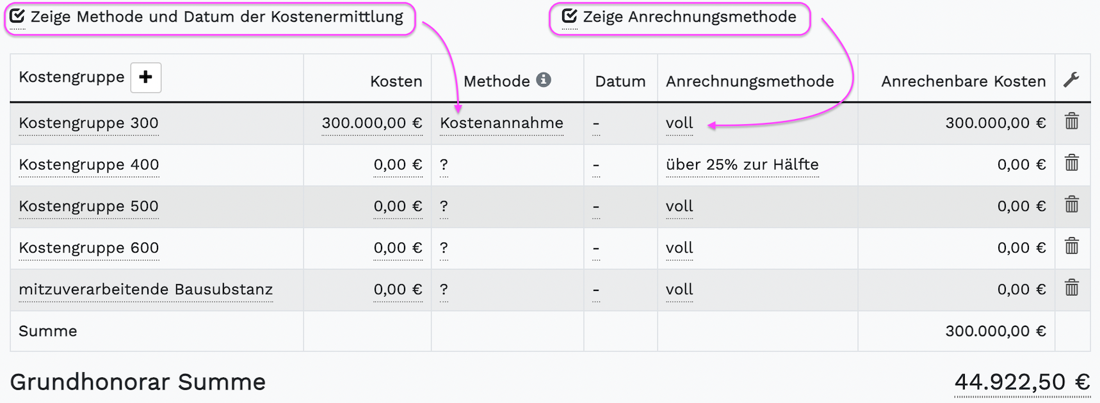1100x403 pixels.
Task: Set the Datum for Kostengruppe 300
Action: point(596,123)
